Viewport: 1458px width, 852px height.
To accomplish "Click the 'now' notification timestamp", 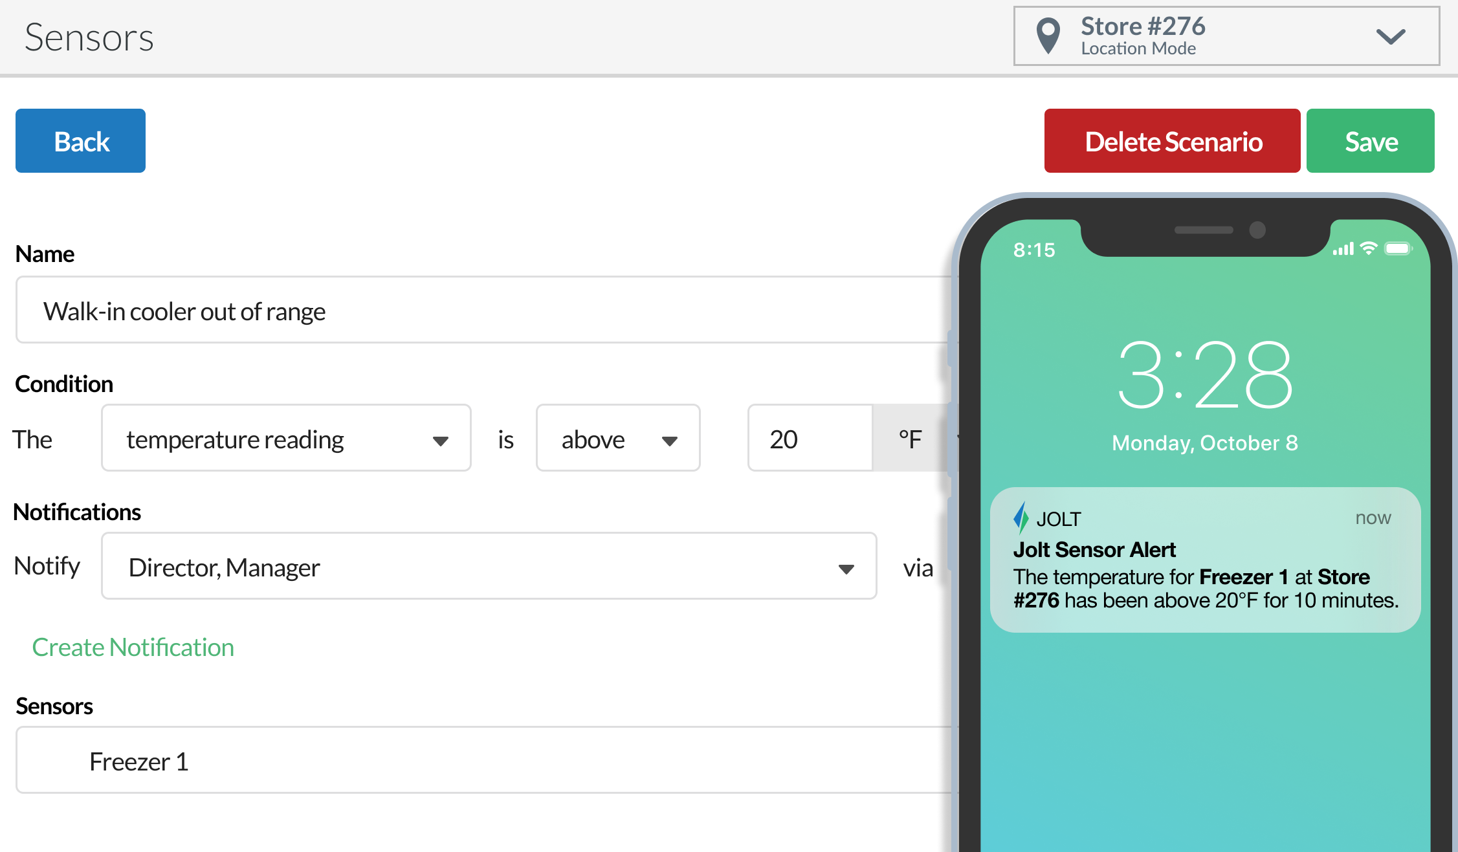I will [x=1373, y=518].
